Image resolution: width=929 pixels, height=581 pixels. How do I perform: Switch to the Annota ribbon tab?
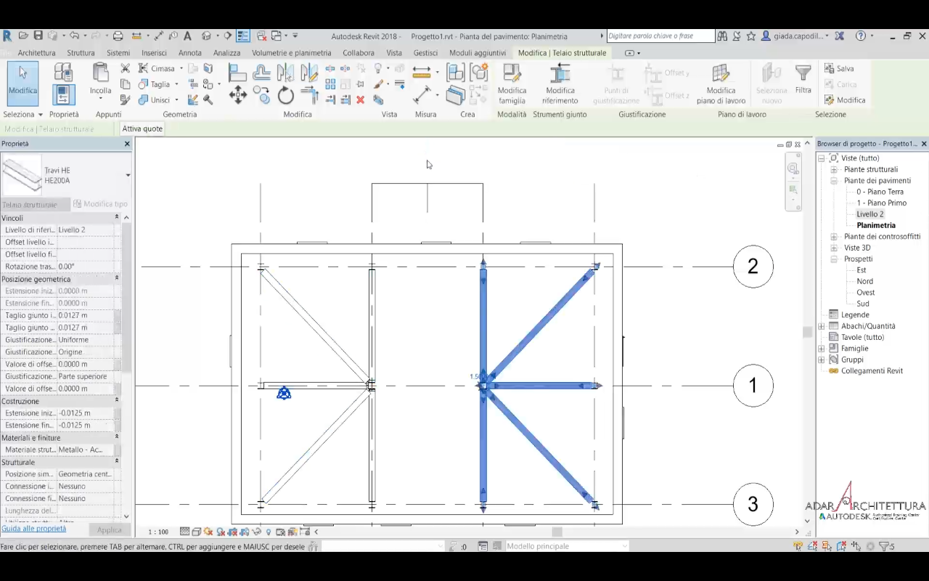(x=190, y=53)
